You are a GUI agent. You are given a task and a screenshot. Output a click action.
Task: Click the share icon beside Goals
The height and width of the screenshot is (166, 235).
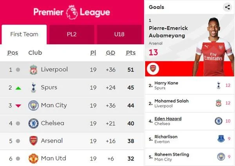(227, 7)
